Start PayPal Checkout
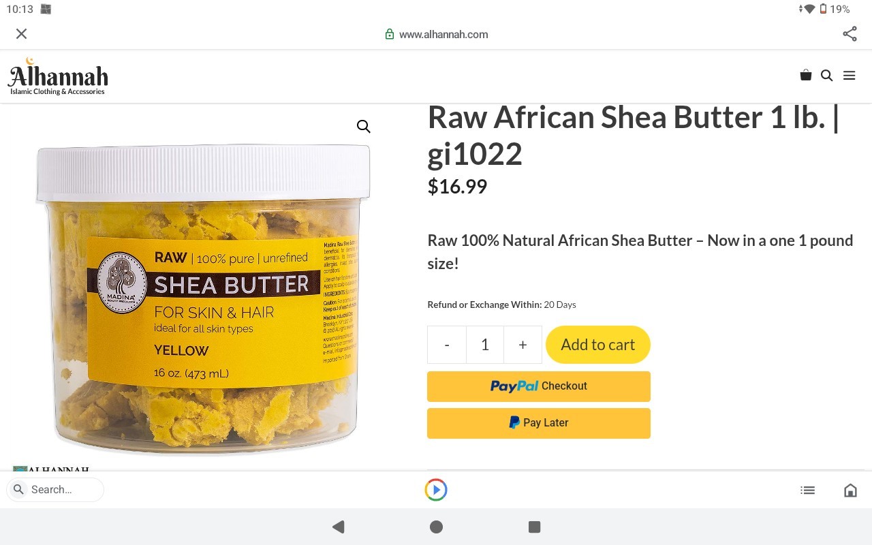The image size is (872, 545). coord(538,386)
